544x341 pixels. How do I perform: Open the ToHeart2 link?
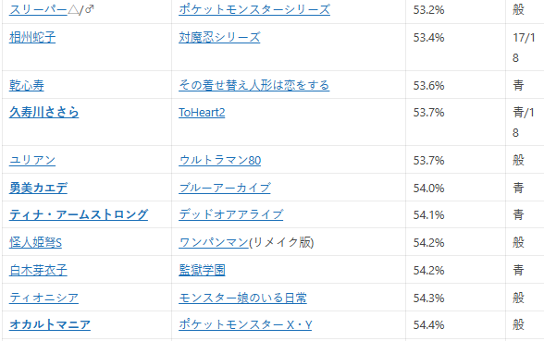click(x=202, y=113)
